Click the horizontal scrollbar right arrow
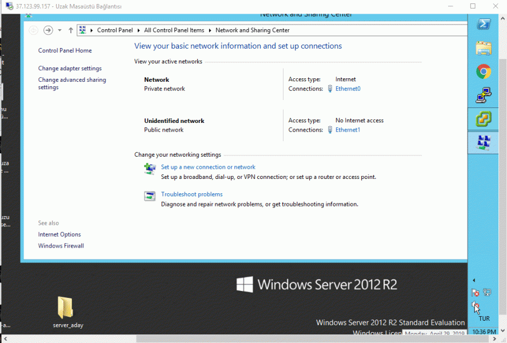The image size is (507, 343). (x=494, y=339)
